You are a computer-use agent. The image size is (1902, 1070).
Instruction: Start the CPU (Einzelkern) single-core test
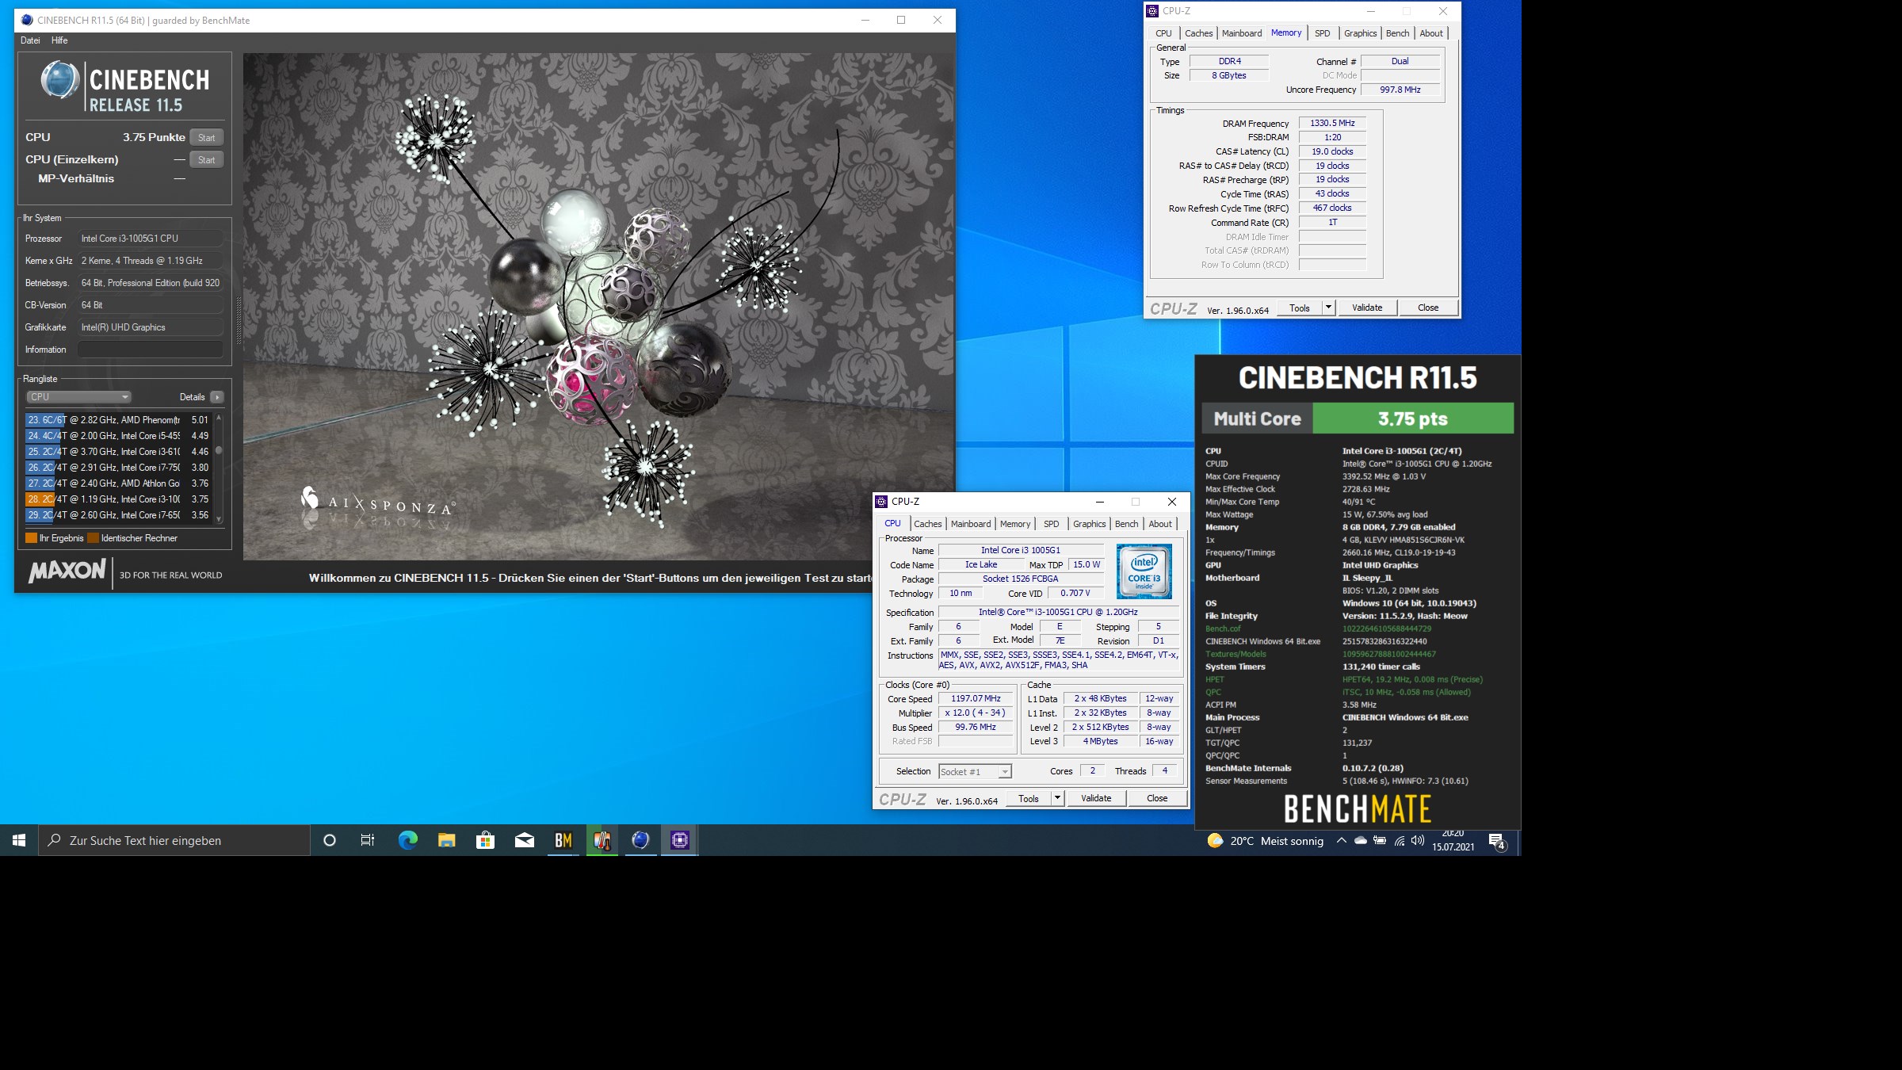[206, 159]
